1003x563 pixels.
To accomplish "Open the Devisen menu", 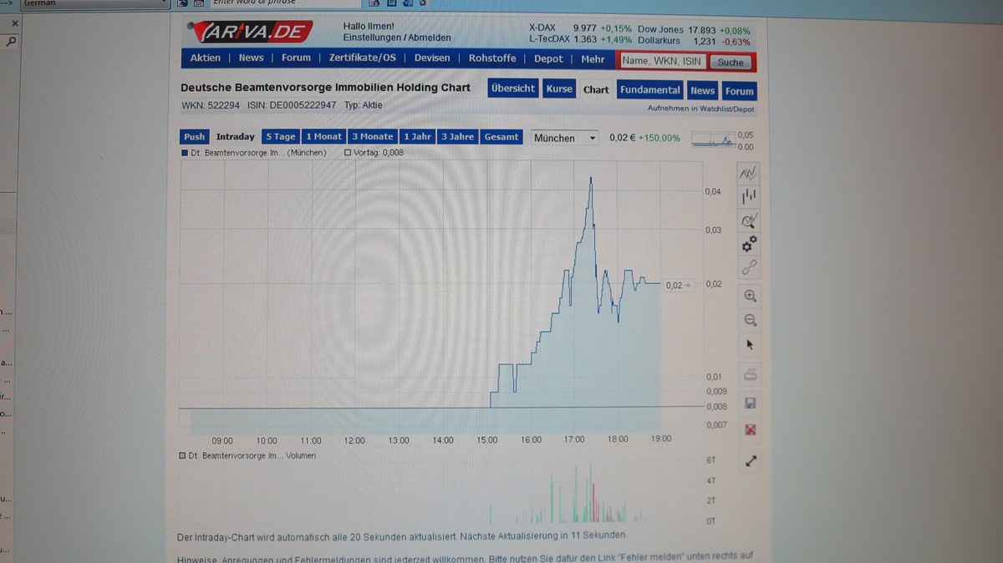I will (432, 58).
